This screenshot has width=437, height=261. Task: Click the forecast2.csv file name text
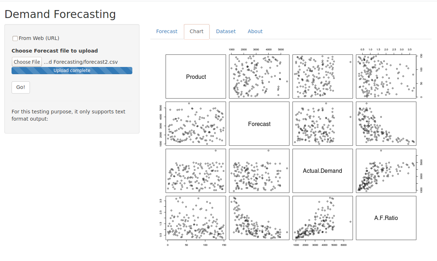pos(80,62)
